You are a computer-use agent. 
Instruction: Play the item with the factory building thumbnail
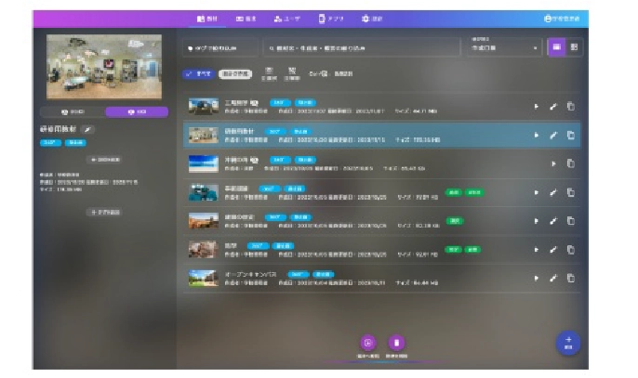tap(537, 107)
